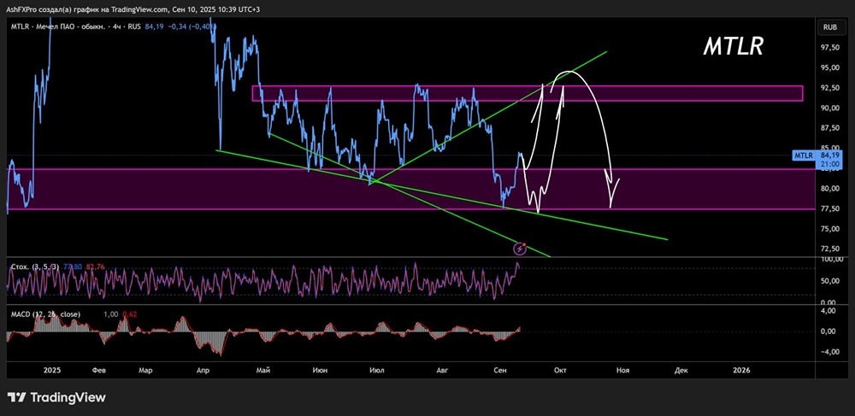855x416 pixels.
Task: Click the Ноя month label on time axis
Action: click(x=622, y=370)
